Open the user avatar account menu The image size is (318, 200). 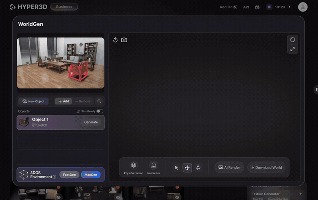pyautogui.click(x=302, y=7)
